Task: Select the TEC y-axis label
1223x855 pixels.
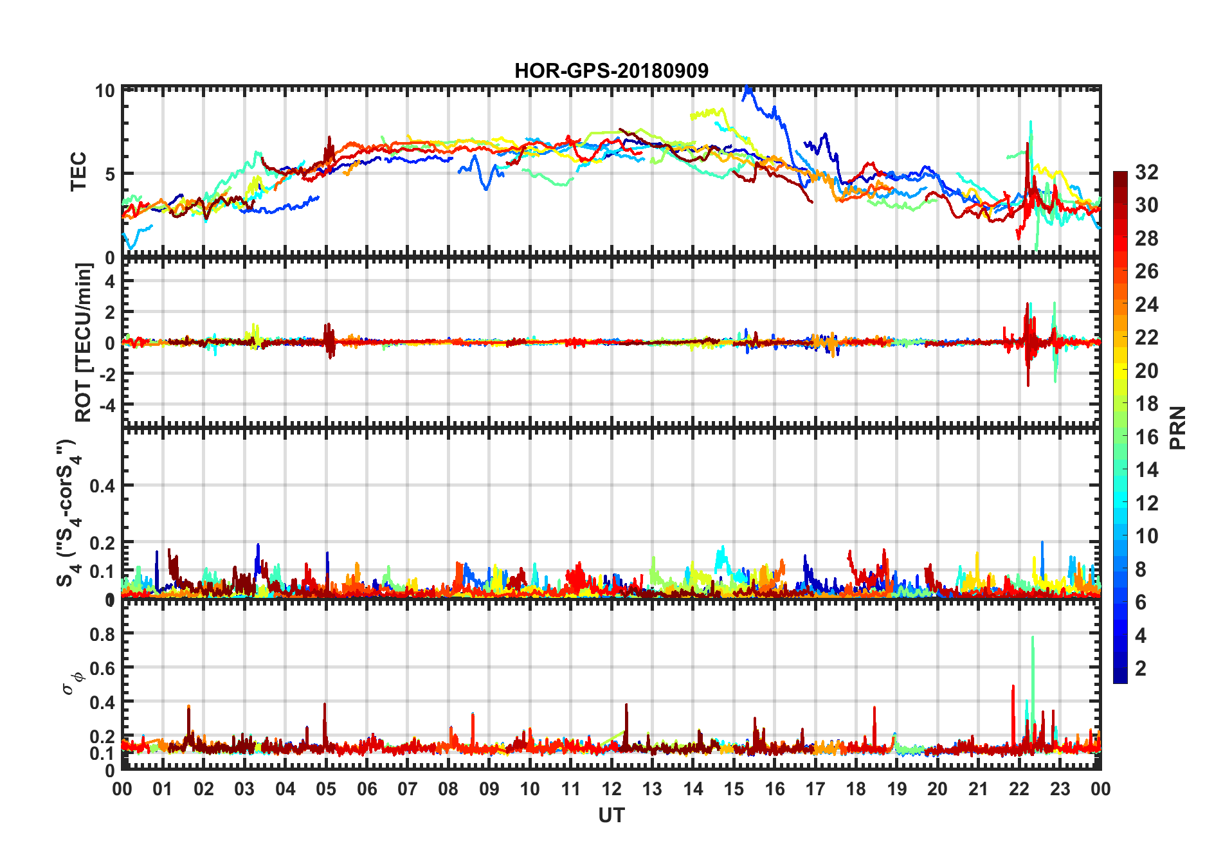Action: 78,172
